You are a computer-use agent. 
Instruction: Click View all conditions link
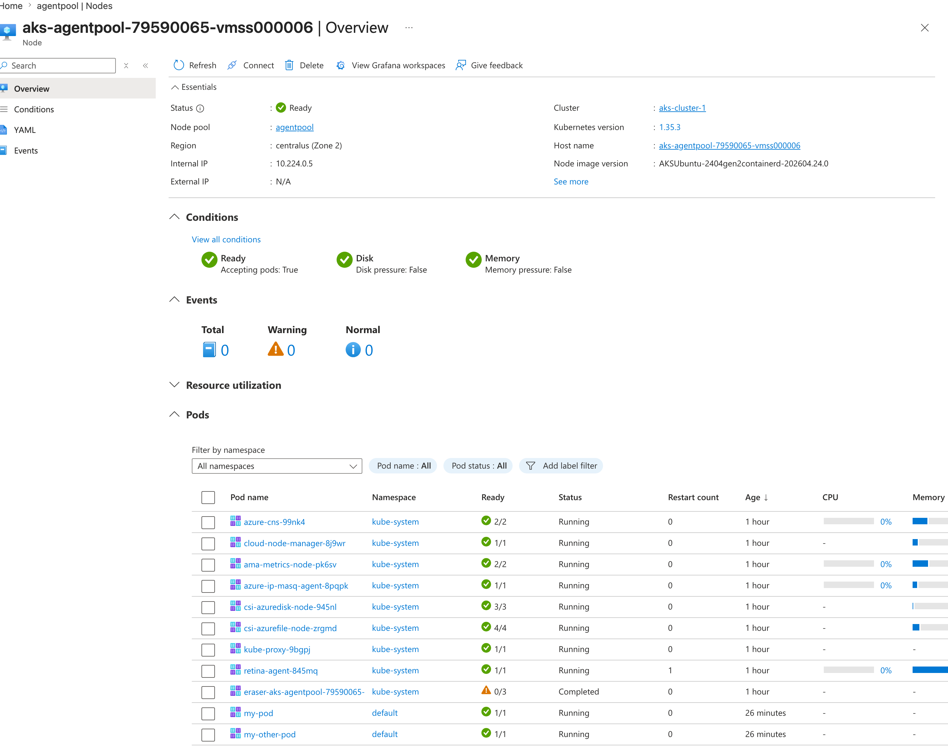point(226,239)
